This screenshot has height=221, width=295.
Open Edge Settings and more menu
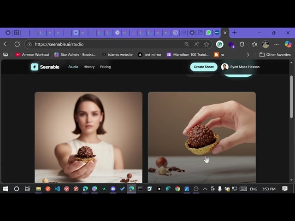[x=277, y=44]
